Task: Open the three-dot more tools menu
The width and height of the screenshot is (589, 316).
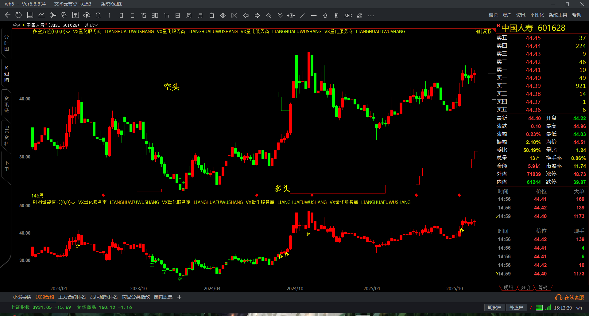Action: [x=371, y=16]
